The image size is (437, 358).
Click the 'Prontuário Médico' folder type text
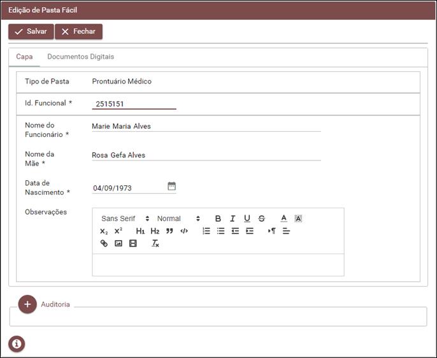pyautogui.click(x=122, y=82)
